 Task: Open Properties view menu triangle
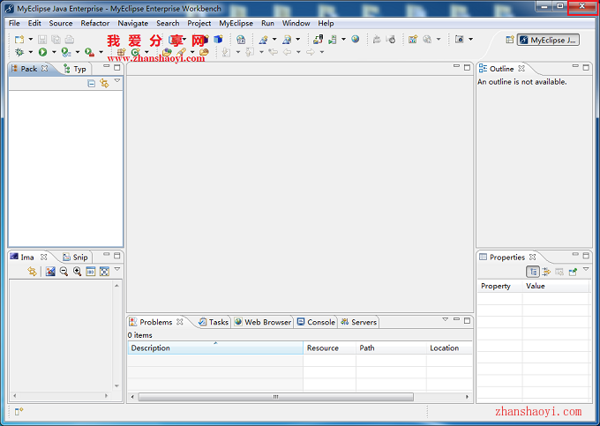click(x=586, y=269)
